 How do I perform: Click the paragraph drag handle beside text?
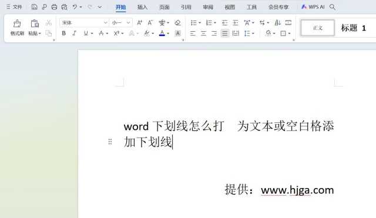point(110,142)
